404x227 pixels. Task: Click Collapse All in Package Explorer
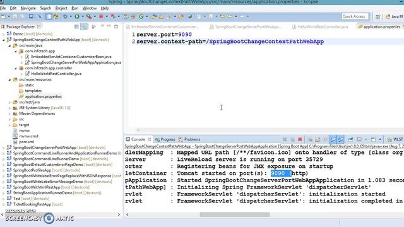tap(76, 26)
